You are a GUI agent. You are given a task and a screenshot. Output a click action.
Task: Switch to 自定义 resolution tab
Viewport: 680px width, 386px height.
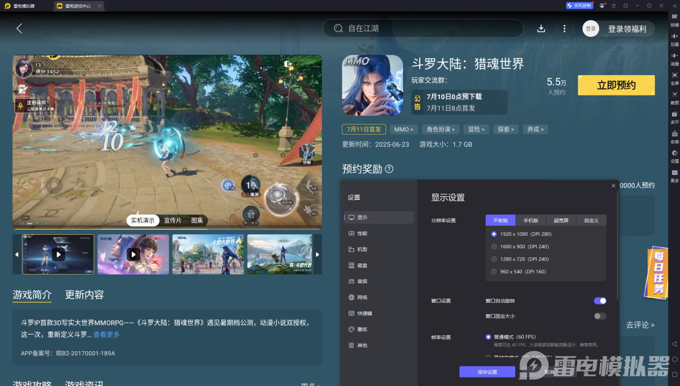591,220
